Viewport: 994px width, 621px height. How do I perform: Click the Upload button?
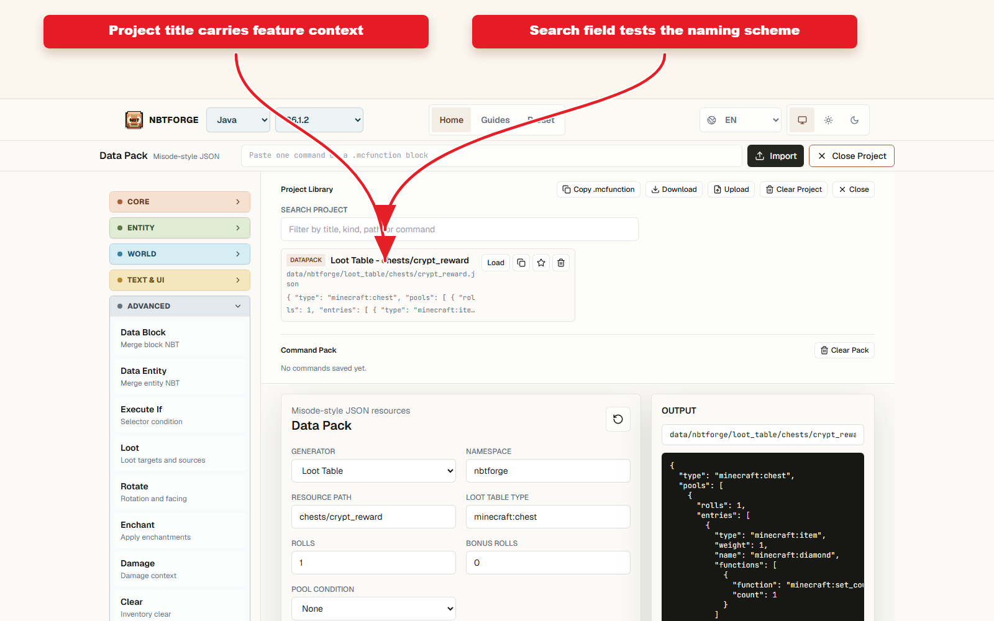[x=731, y=189]
